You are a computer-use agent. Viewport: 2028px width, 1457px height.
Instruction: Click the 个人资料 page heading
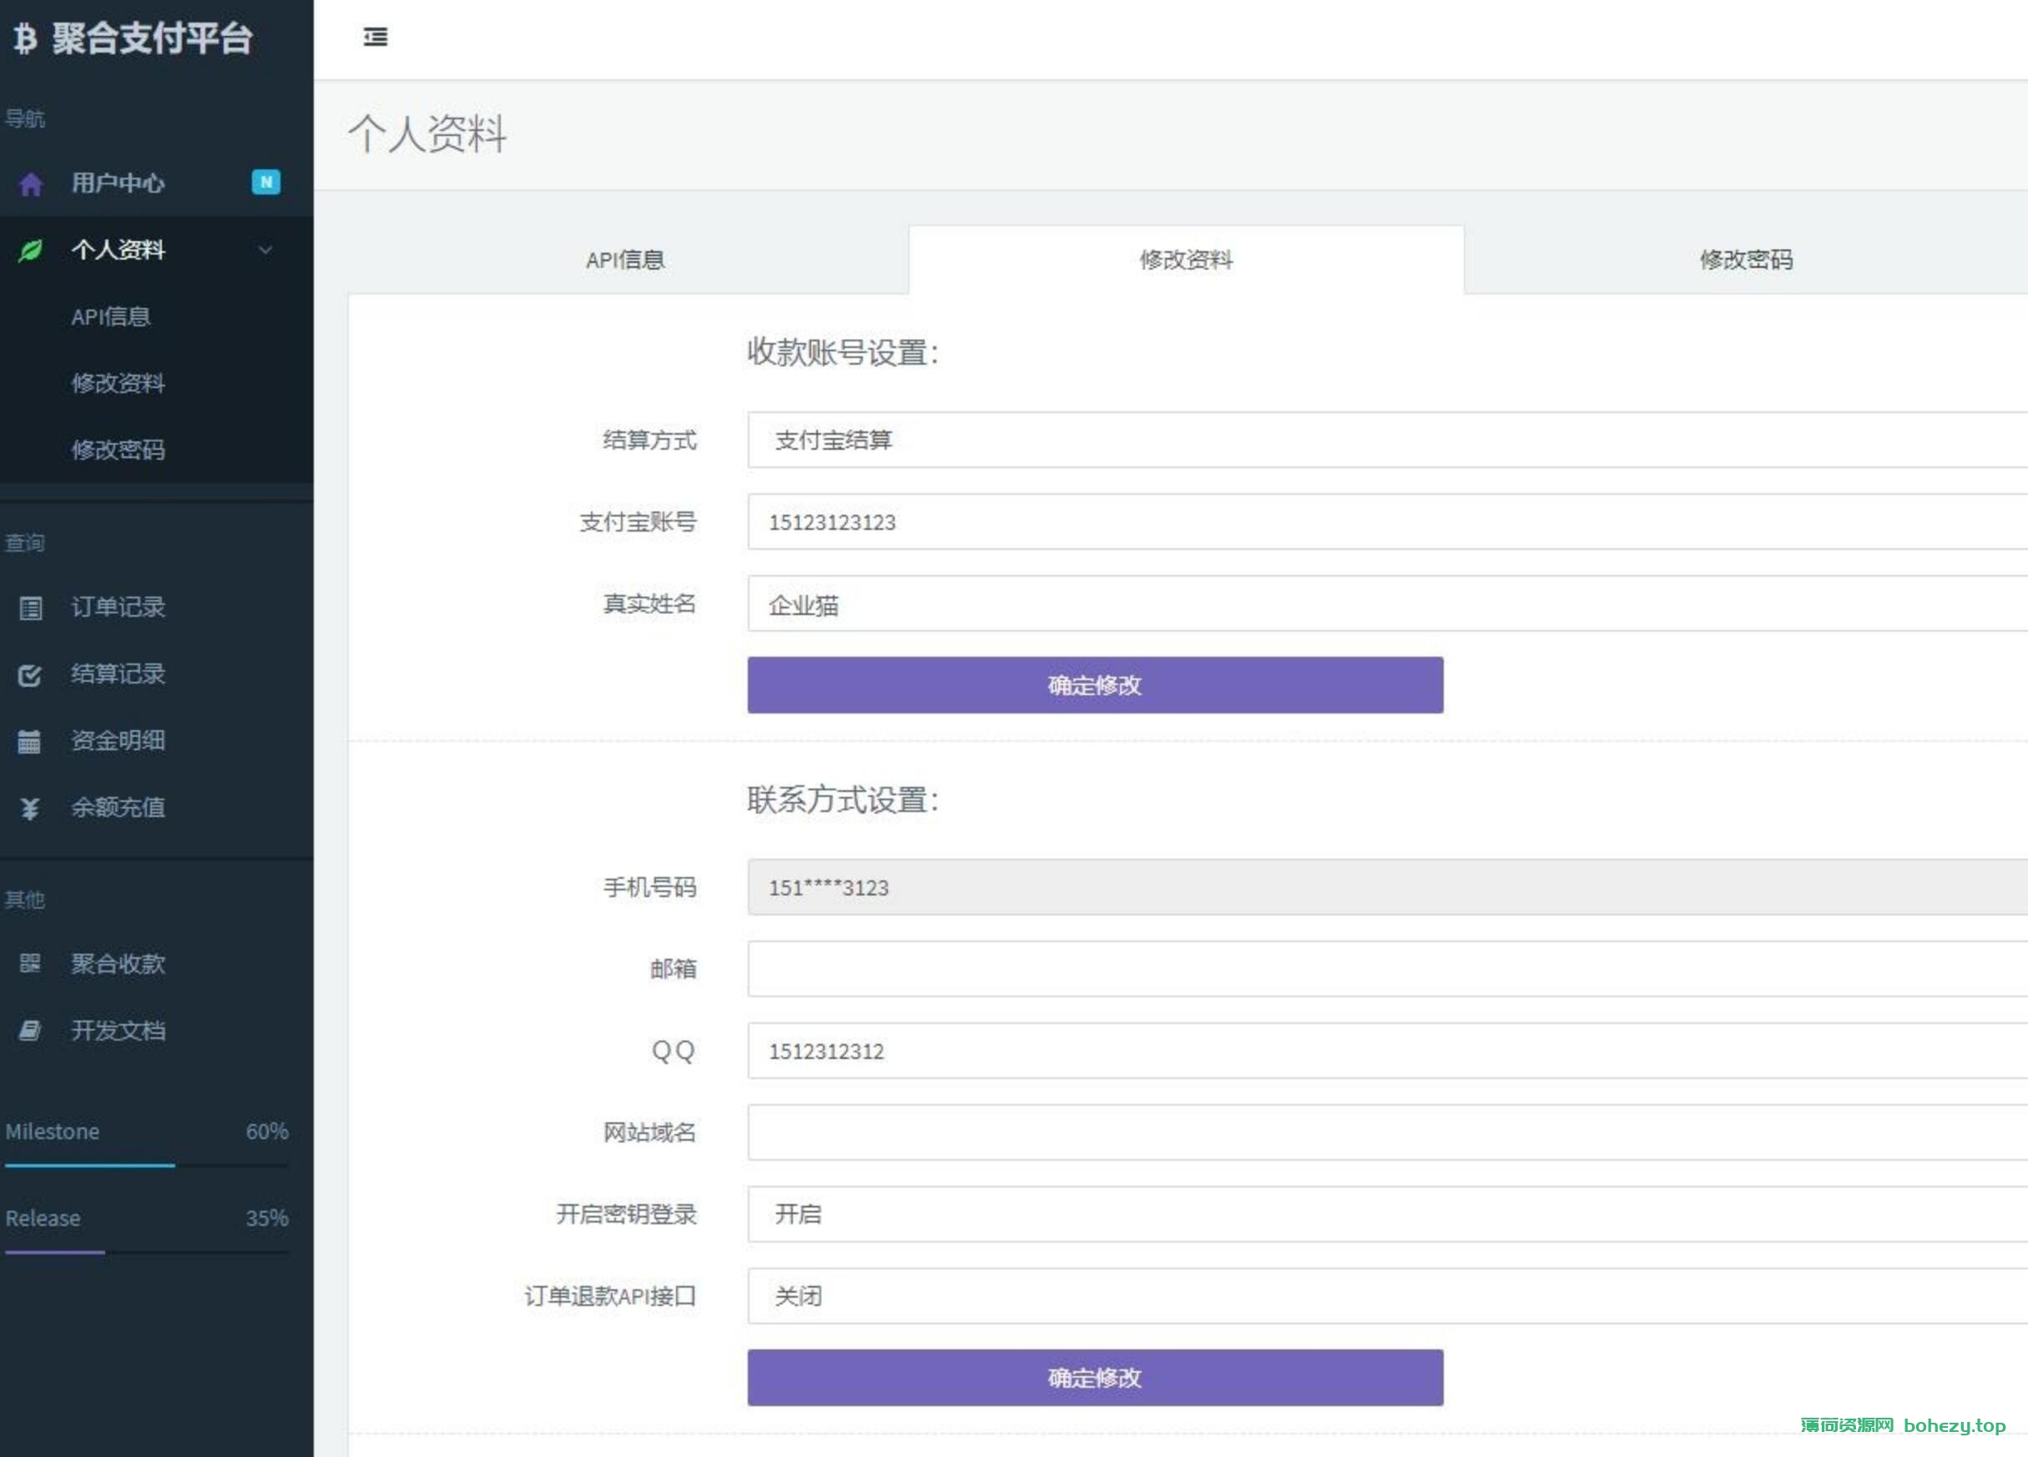click(x=427, y=134)
